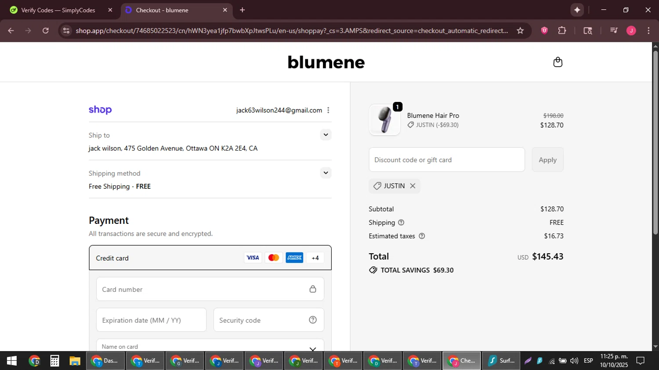
Task: Close the Verify Codes — SimplyCodes tab
Action: [x=110, y=10]
